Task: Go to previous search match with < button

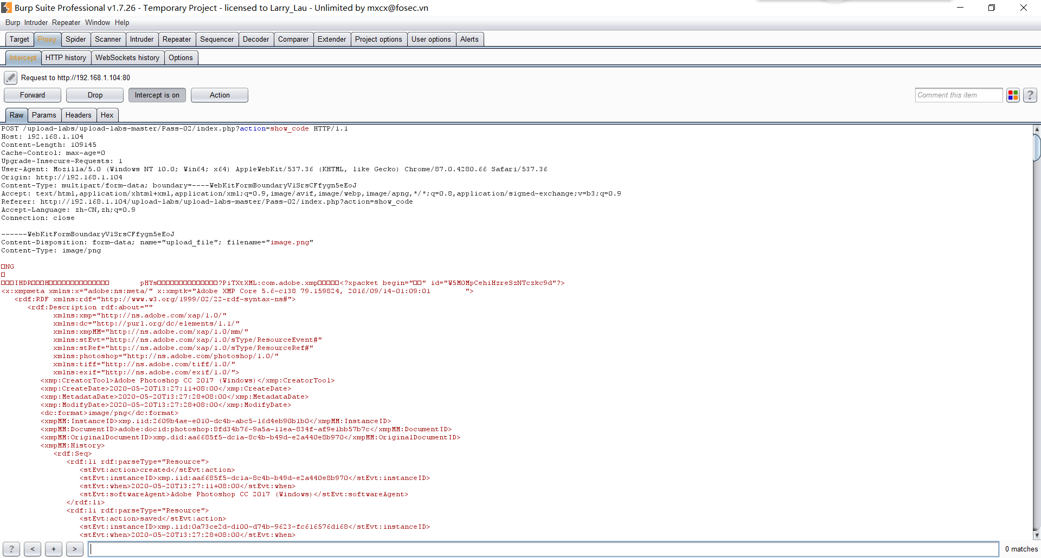Action: (33, 549)
